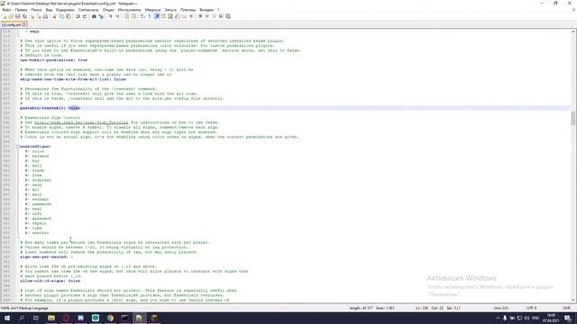
Task: Open the Опции menu
Action: (108, 10)
